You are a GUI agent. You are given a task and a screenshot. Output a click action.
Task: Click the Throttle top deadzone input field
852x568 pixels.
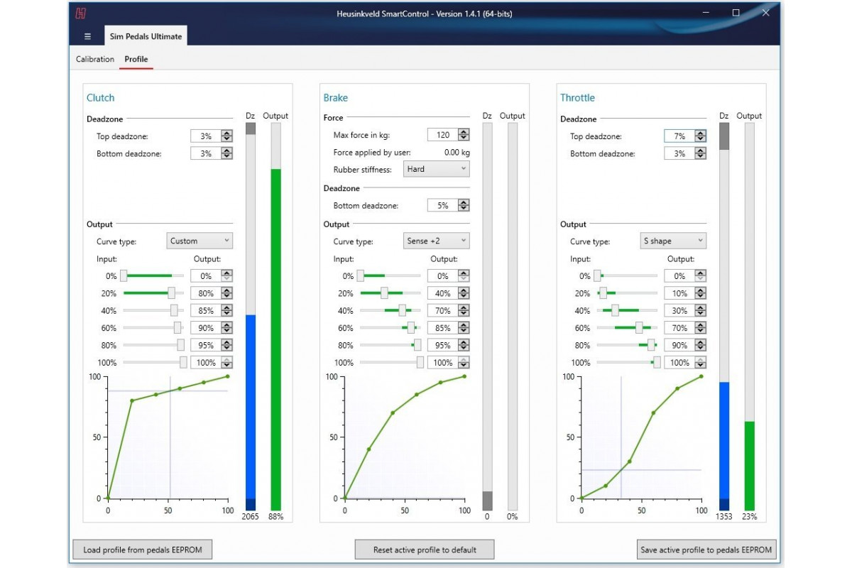[678, 136]
